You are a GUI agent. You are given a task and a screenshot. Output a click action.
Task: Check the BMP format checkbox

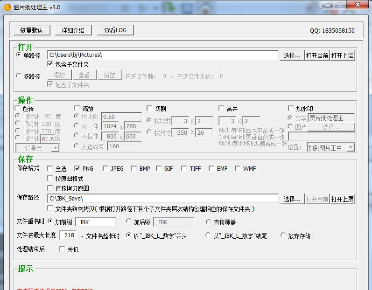134,168
